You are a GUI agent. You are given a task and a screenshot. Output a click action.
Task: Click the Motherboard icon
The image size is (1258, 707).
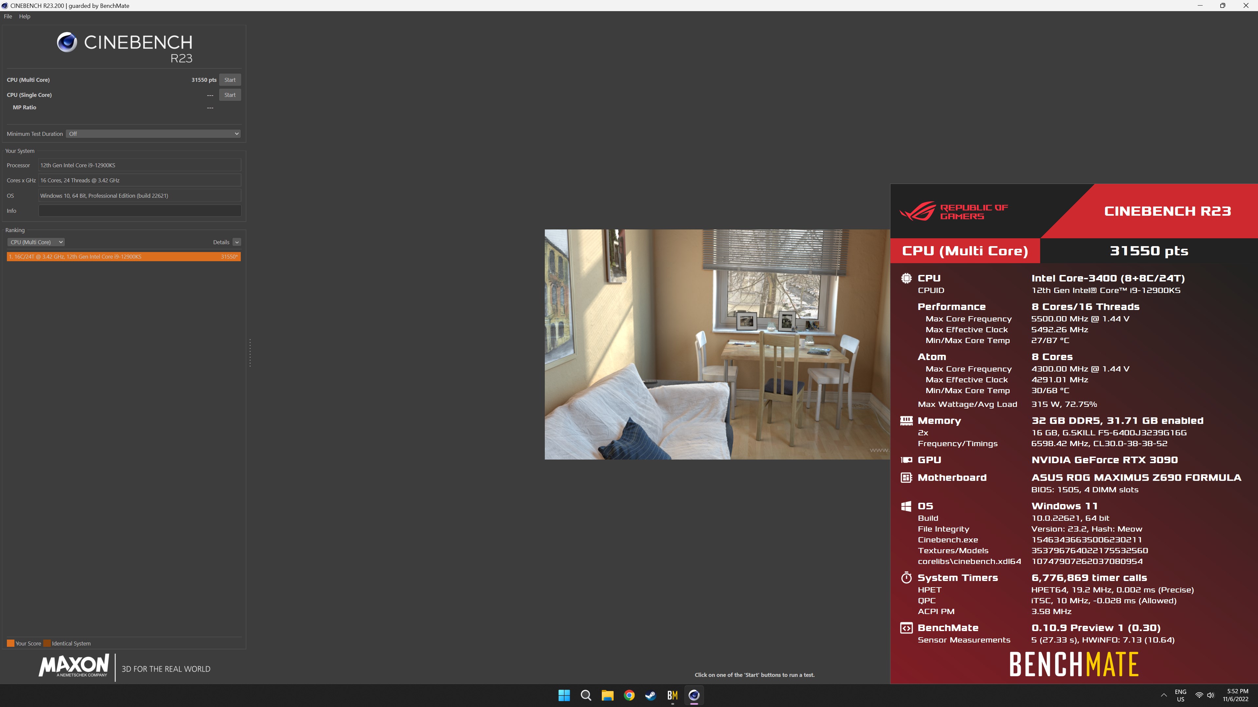(906, 478)
